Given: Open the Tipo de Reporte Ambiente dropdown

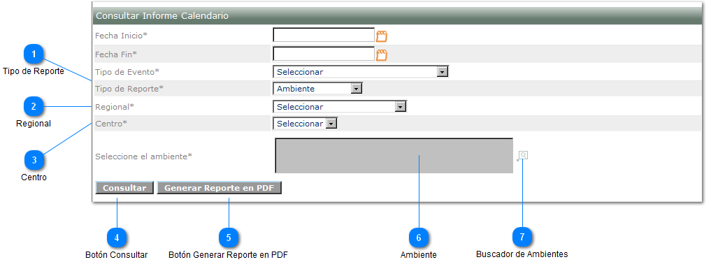Looking at the screenshot, I should (x=317, y=89).
